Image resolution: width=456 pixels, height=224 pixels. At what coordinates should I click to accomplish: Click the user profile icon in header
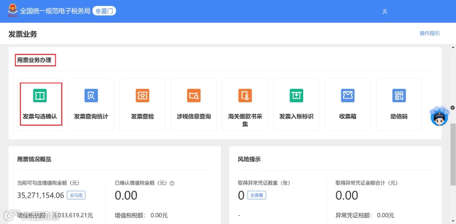(x=385, y=12)
